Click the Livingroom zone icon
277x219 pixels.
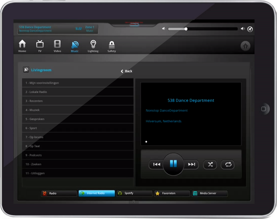26,70
